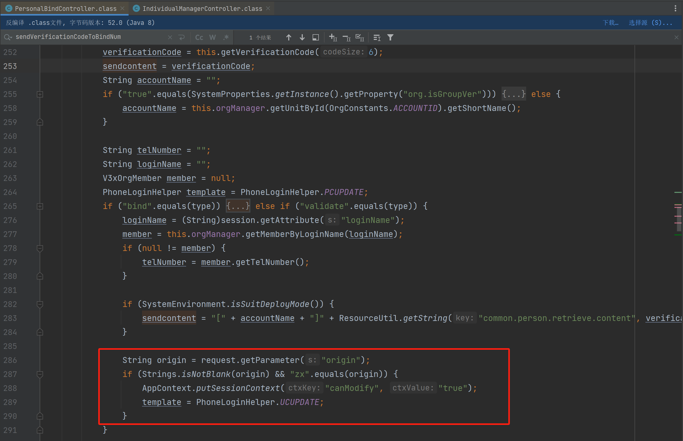Click into the search text field
Viewport: 683px width, 441px height.
[x=86, y=37]
